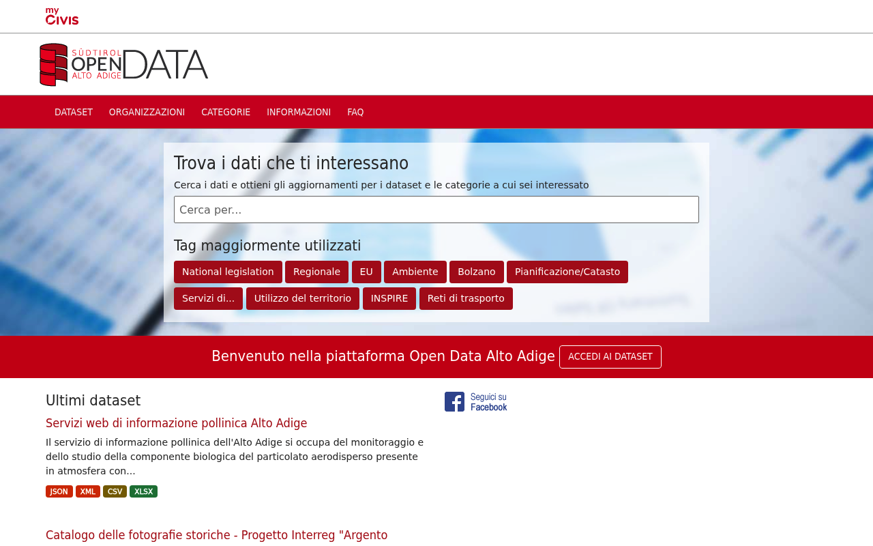Pick the Ambiente tag

point(415,272)
